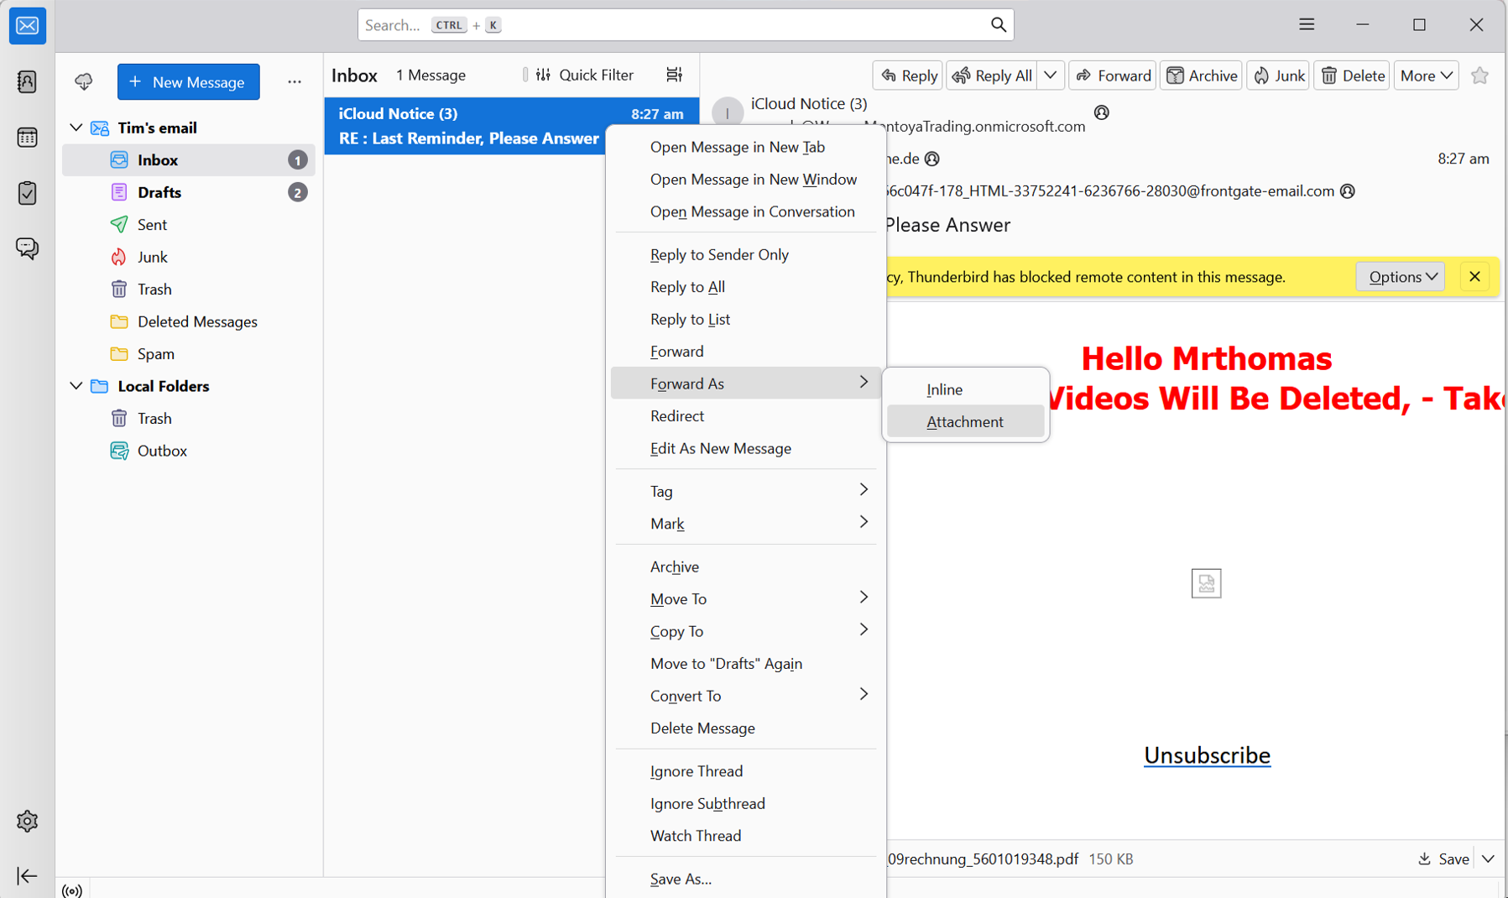
Task: Expand the Convert To submenu
Action: click(x=745, y=696)
